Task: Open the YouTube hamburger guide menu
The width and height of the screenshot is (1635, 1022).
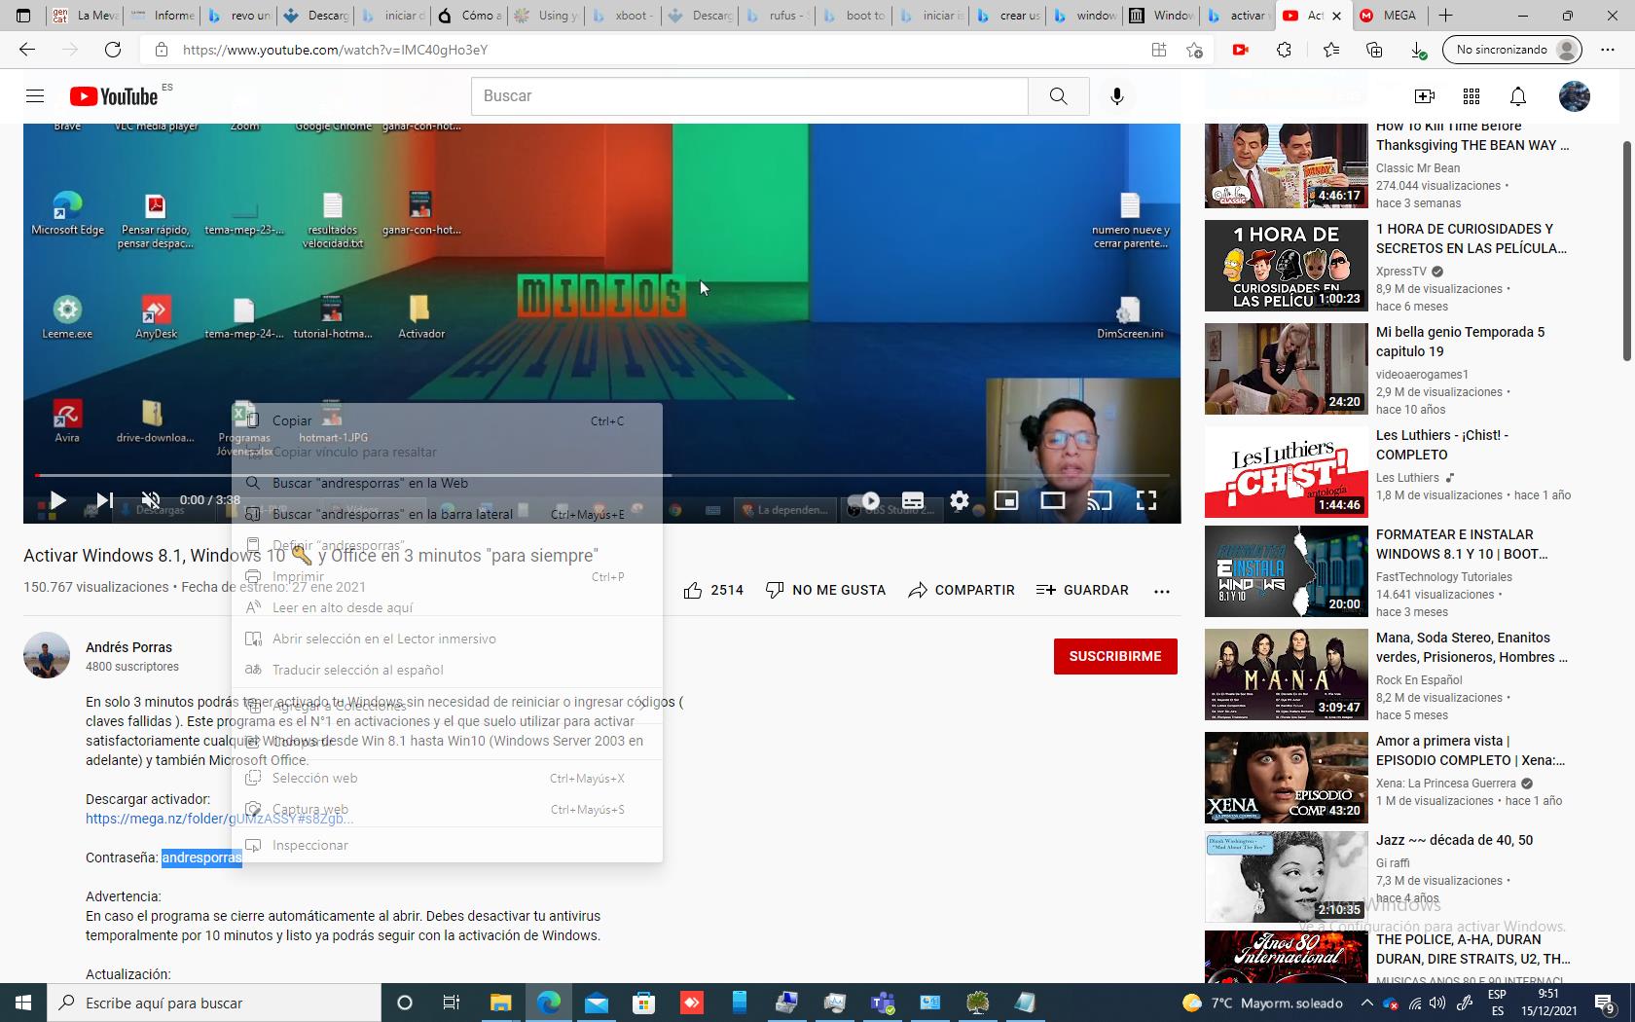Action: [x=35, y=96]
